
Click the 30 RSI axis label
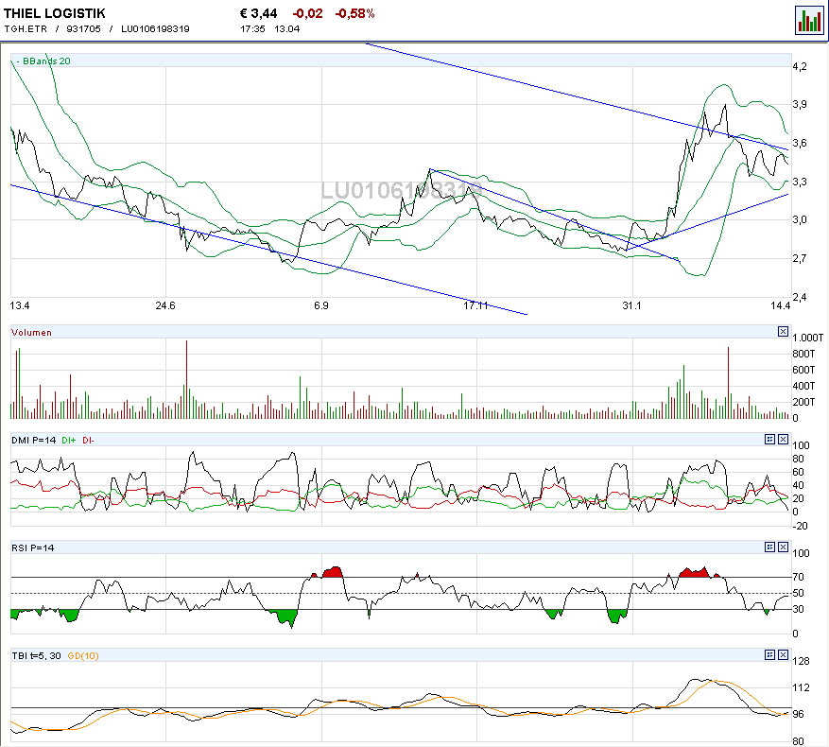pyautogui.click(x=798, y=610)
